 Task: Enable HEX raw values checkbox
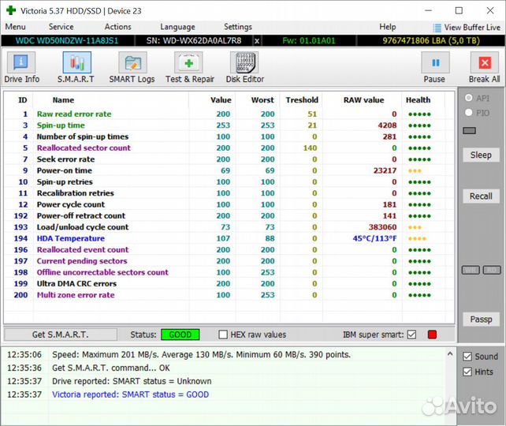click(x=224, y=334)
